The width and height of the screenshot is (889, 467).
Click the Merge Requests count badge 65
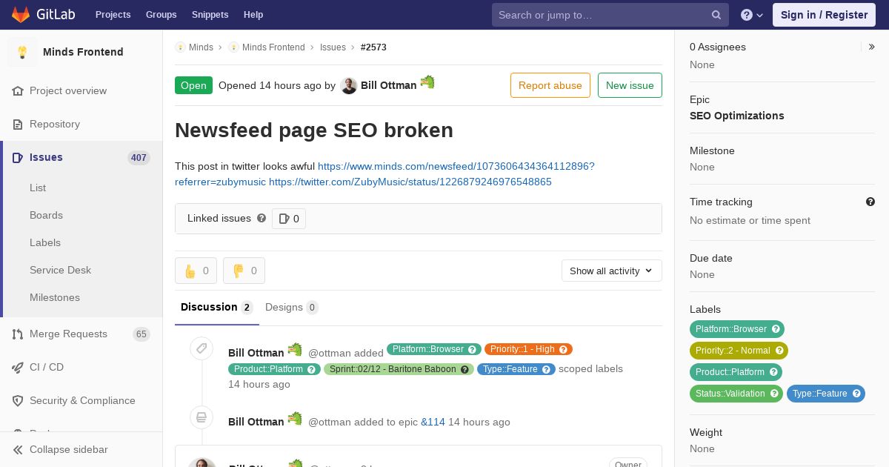click(141, 334)
